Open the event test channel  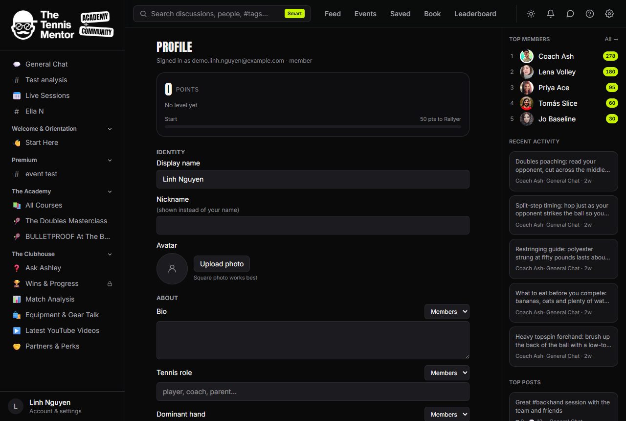(63, 174)
